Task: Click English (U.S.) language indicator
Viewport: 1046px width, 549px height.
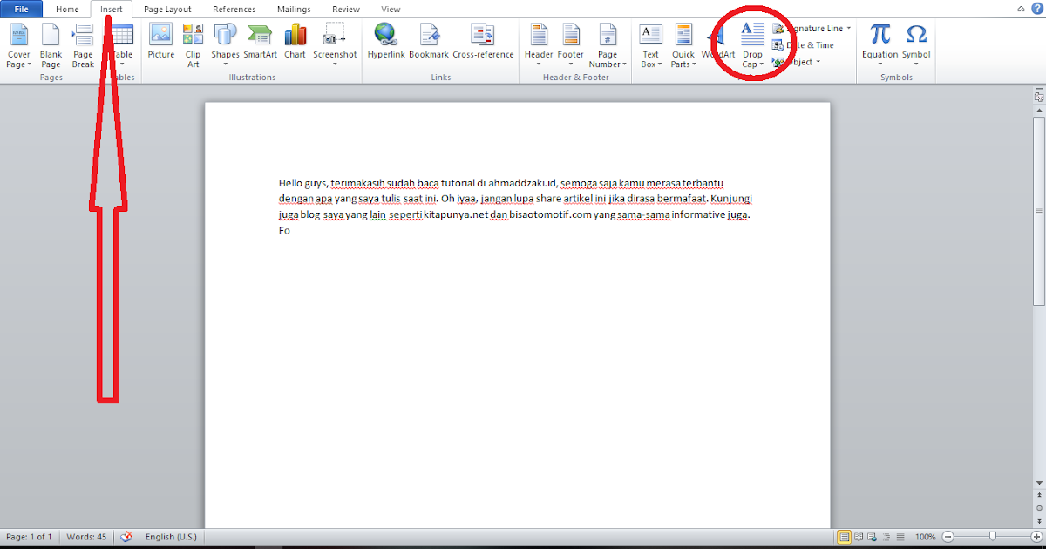Action: (x=171, y=537)
